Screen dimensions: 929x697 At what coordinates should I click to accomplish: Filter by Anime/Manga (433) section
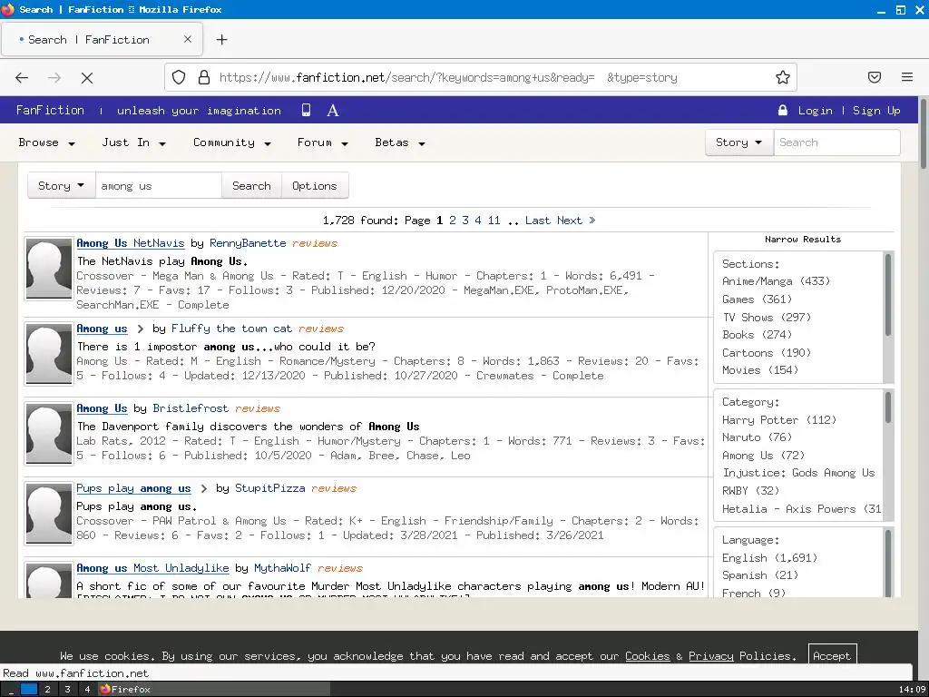coord(776,281)
